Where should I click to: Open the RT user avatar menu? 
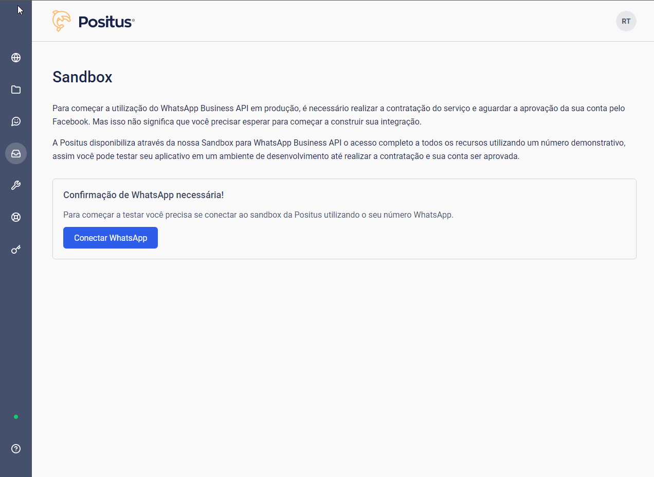pyautogui.click(x=626, y=21)
